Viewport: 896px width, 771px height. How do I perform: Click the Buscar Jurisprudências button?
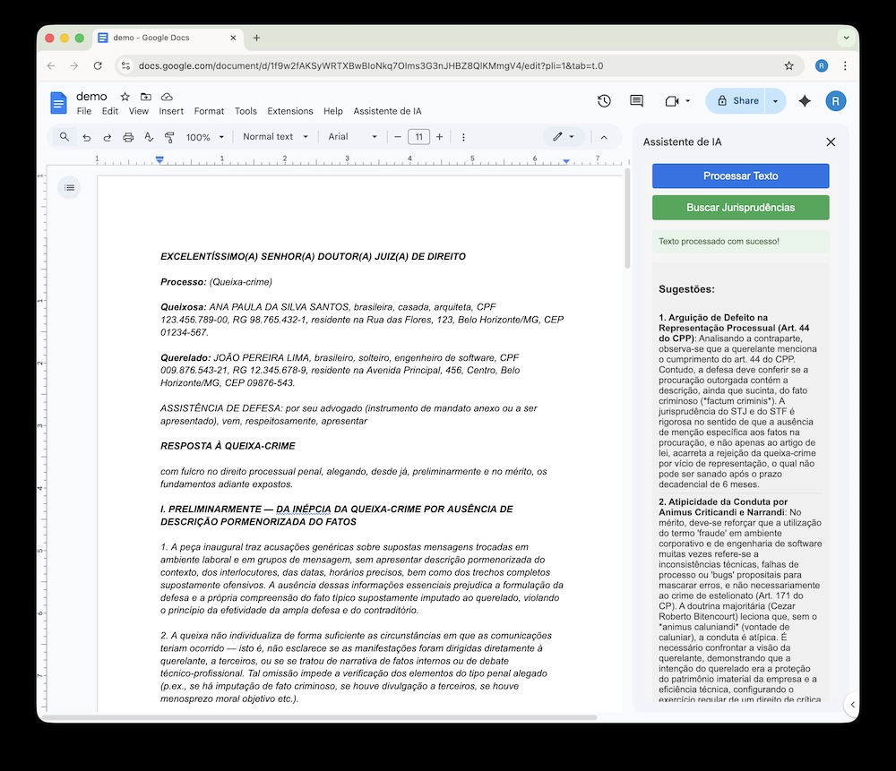pos(740,208)
